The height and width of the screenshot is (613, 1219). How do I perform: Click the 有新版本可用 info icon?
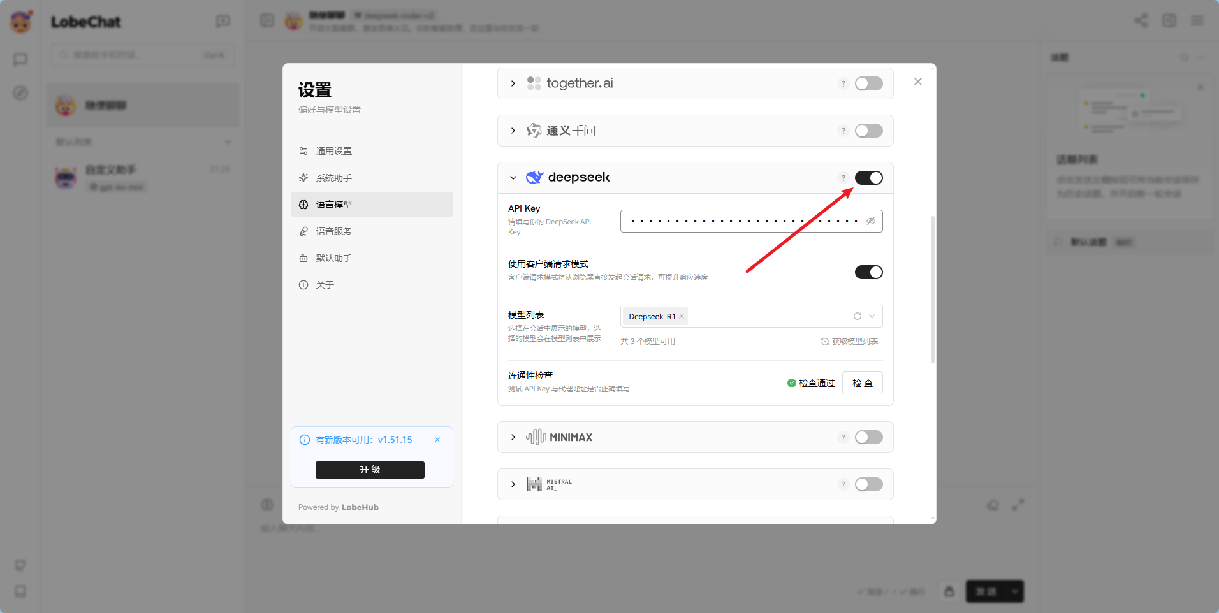(305, 440)
